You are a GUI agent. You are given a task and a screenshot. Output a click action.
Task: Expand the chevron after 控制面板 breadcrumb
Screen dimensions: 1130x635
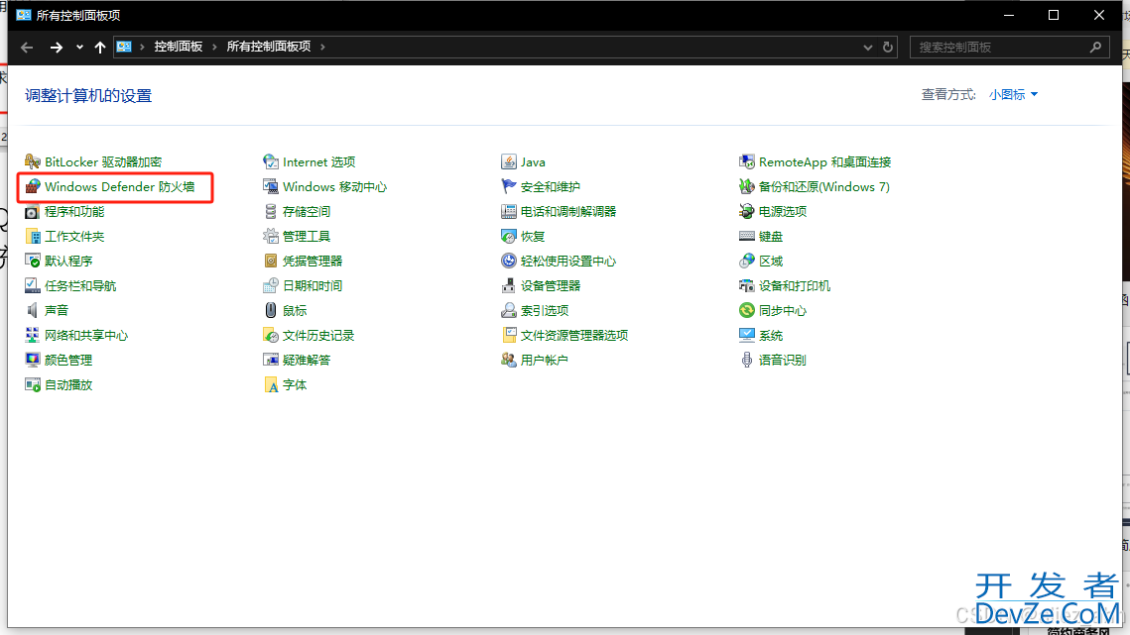tap(214, 47)
